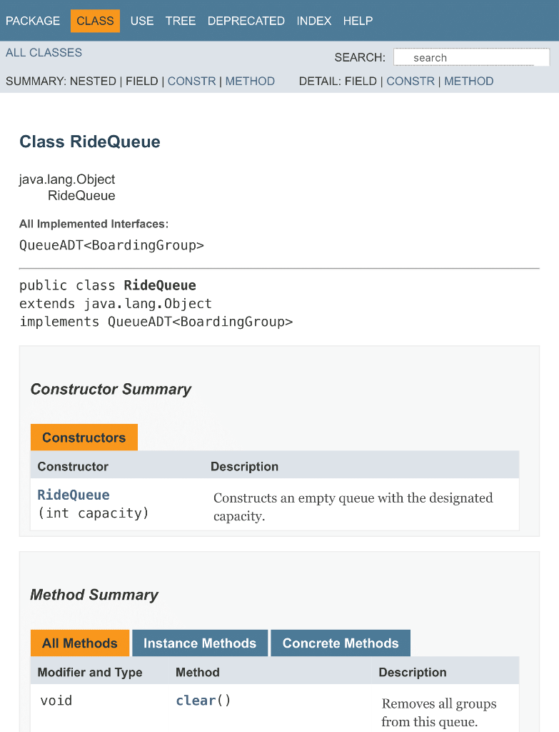The image size is (559, 732).
Task: Show only Instance Methods
Action: 200,643
